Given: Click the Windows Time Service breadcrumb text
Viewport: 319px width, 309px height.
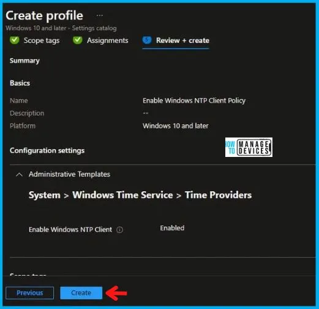Looking at the screenshot, I should click(x=122, y=195).
